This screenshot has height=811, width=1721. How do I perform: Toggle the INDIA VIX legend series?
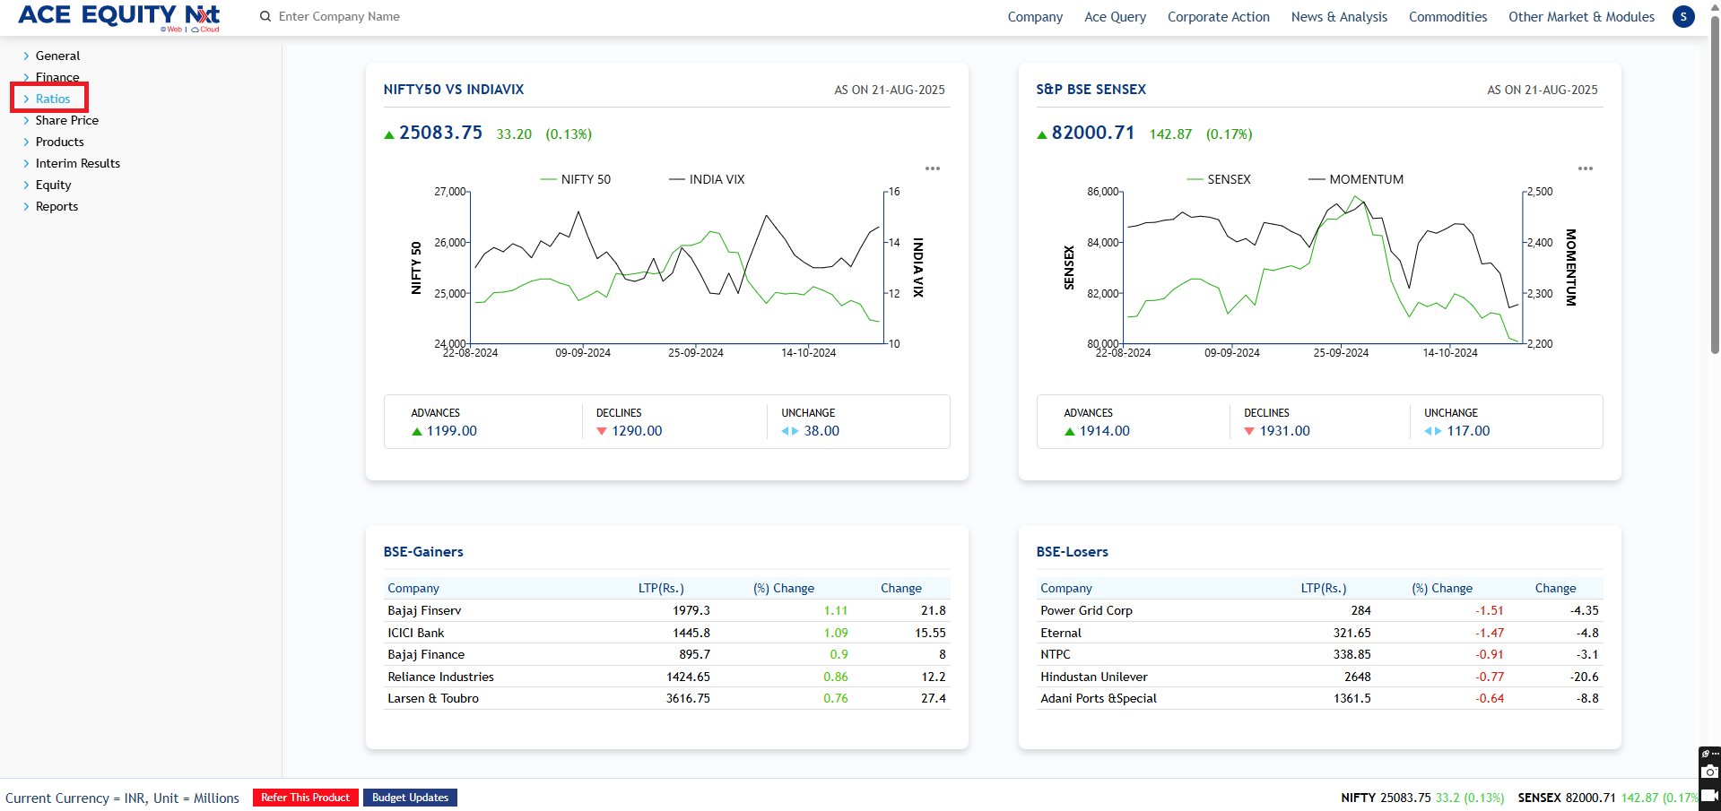(707, 179)
